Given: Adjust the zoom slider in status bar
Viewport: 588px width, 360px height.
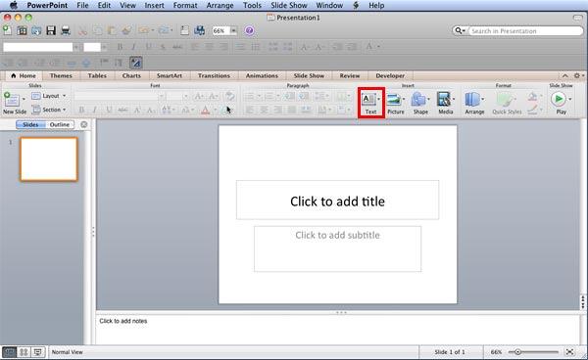Looking at the screenshot, I should click(x=517, y=352).
